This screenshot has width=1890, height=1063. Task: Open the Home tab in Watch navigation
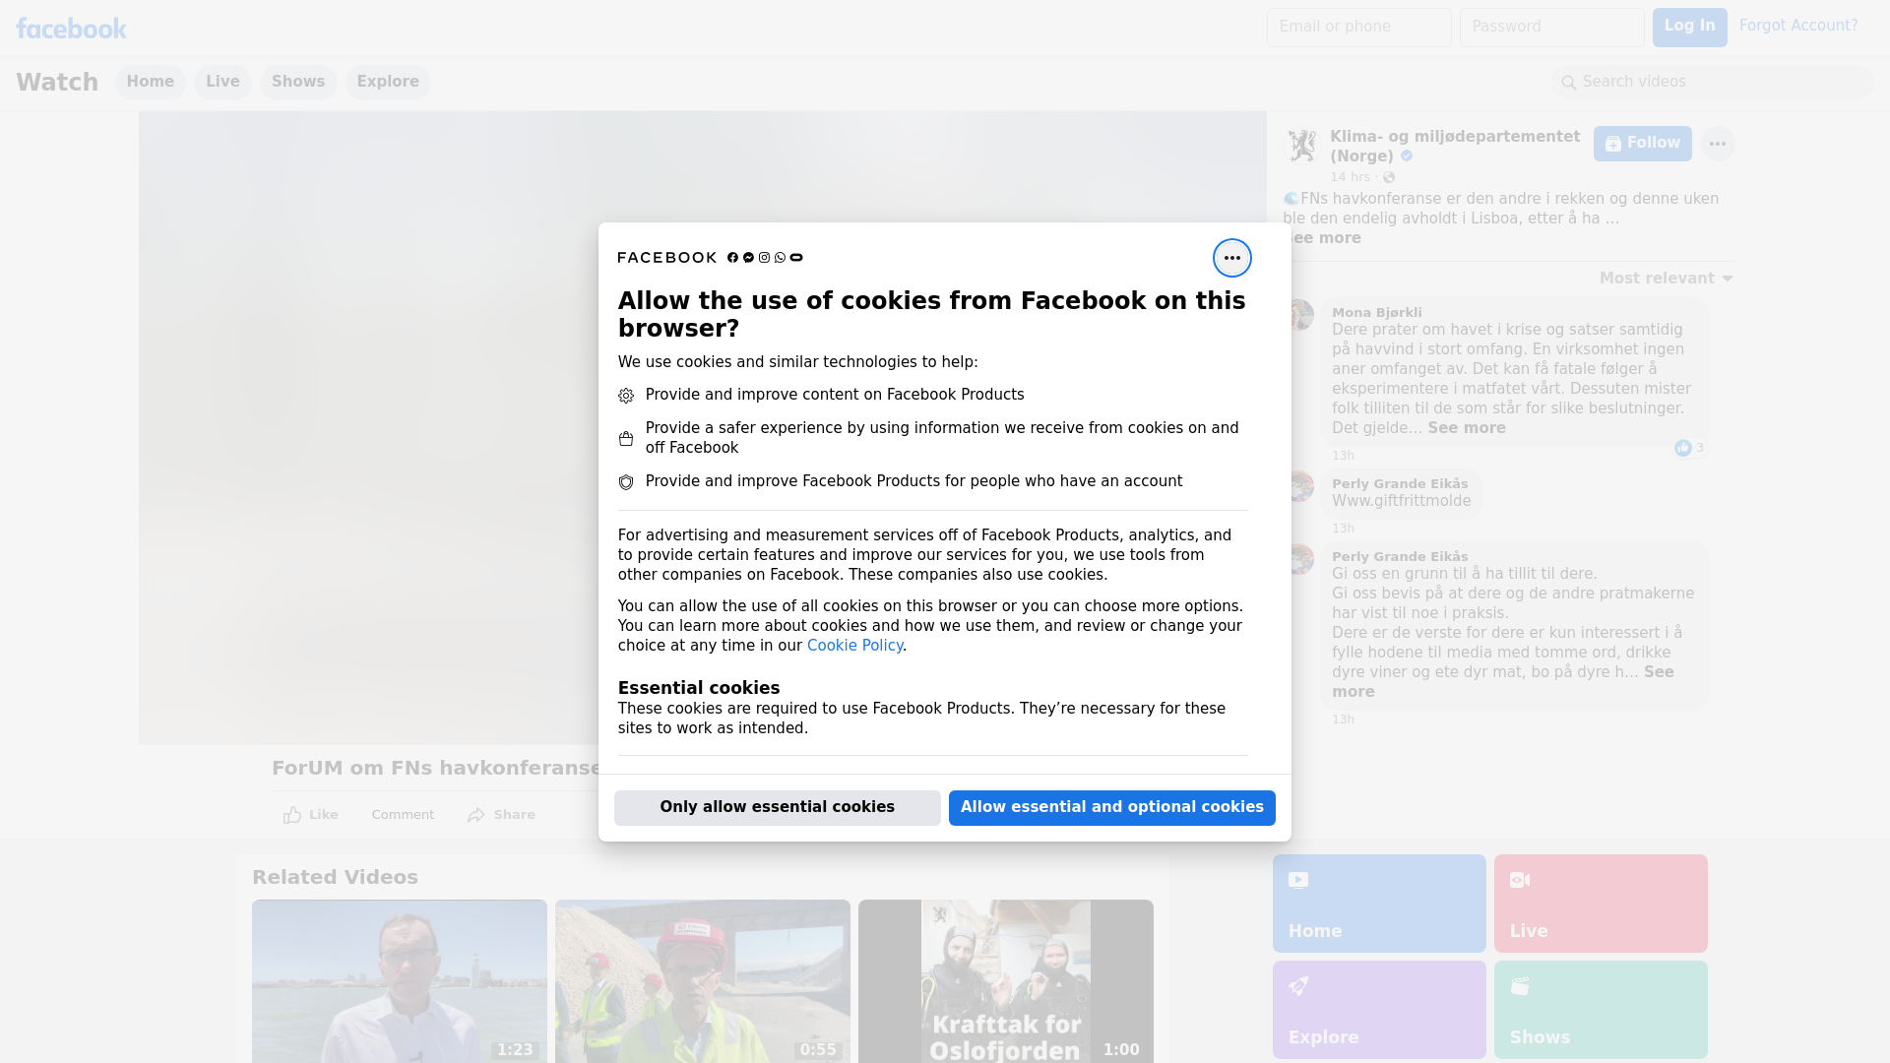(150, 83)
